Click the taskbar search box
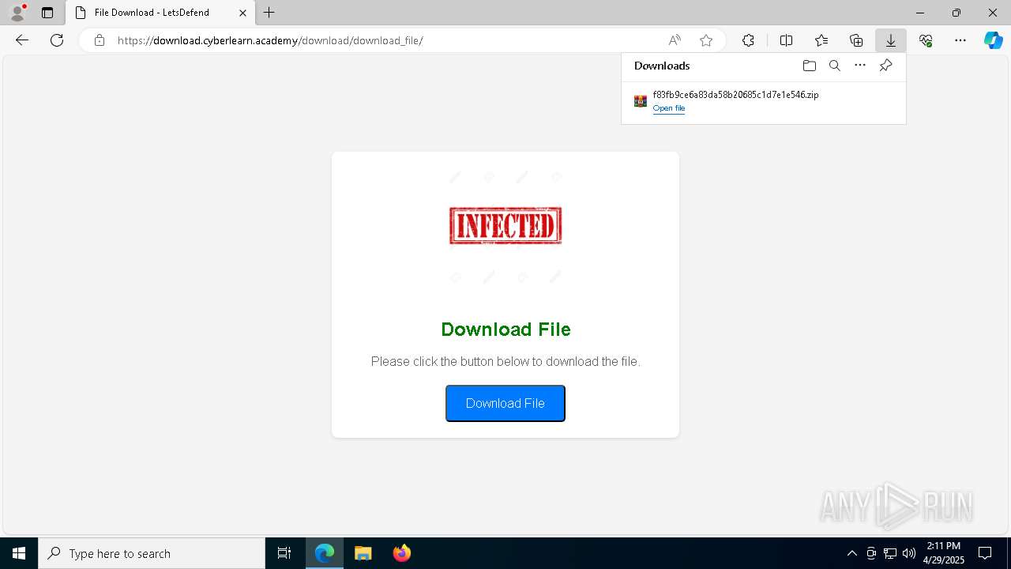Viewport: 1011px width, 569px height. coord(152,553)
